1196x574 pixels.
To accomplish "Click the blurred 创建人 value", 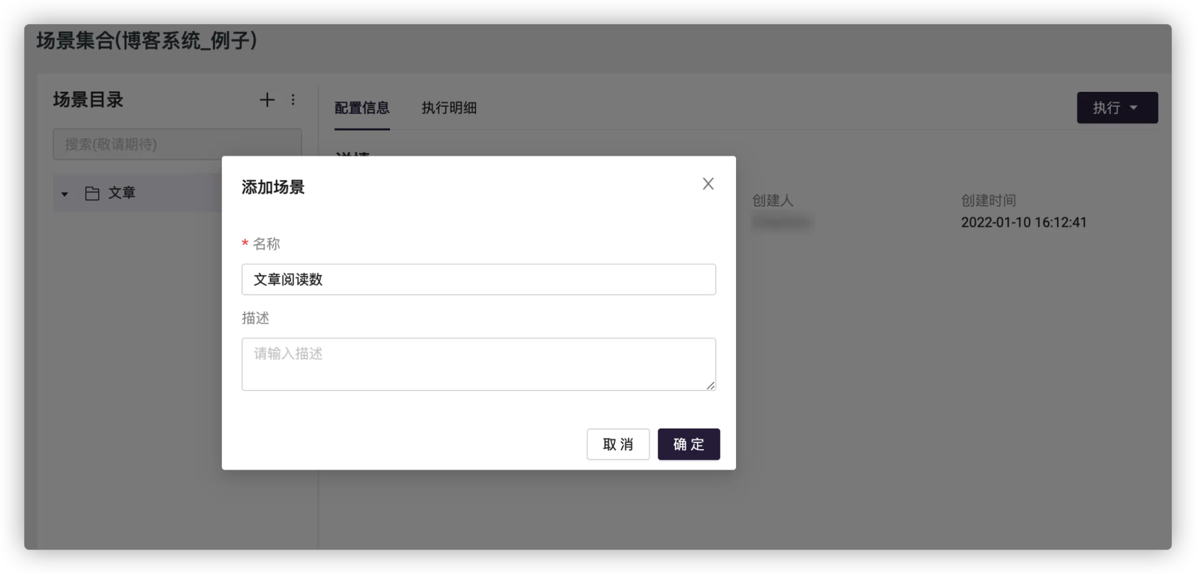I will (x=782, y=222).
